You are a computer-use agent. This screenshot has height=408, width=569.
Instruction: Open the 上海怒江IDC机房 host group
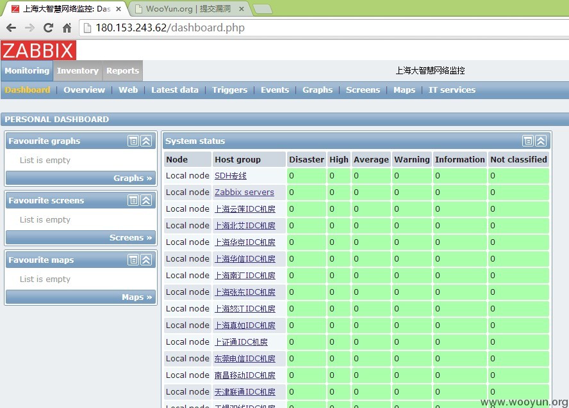pos(245,309)
